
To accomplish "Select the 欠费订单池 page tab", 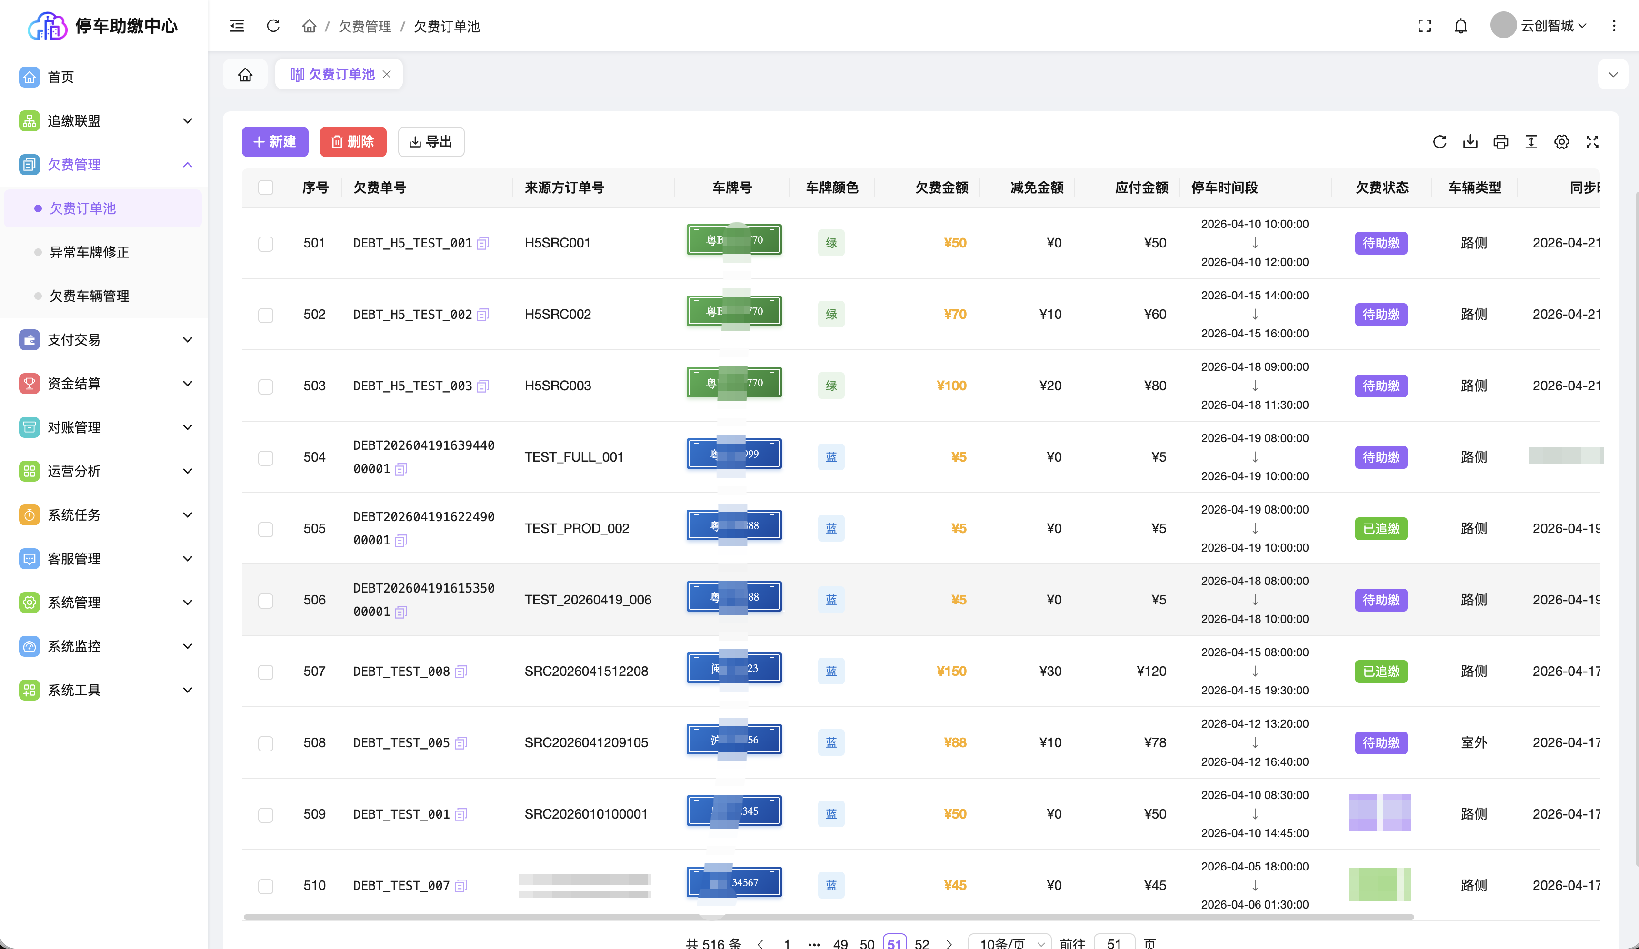I will (338, 75).
